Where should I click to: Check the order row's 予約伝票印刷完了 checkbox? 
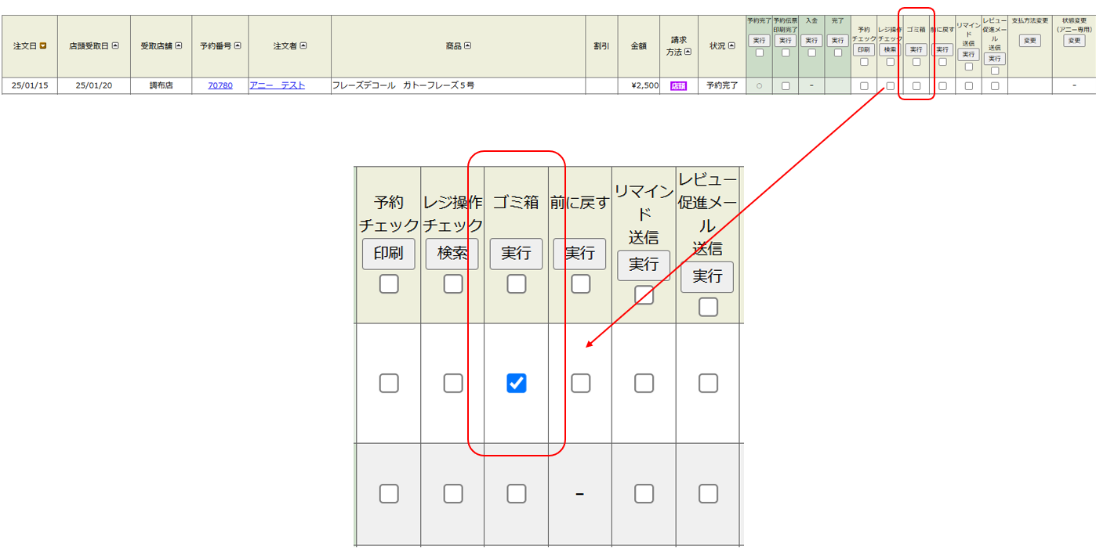pyautogui.click(x=786, y=86)
